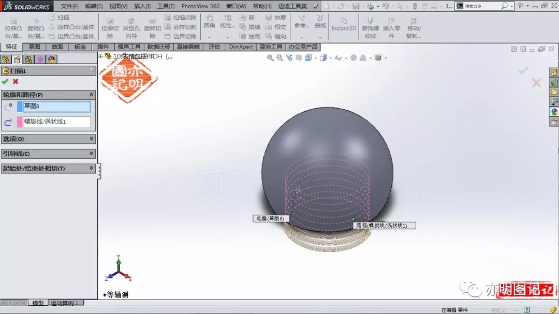Click the 圆角 fillet tool
Screen dimensions: 559x314
(209, 21)
